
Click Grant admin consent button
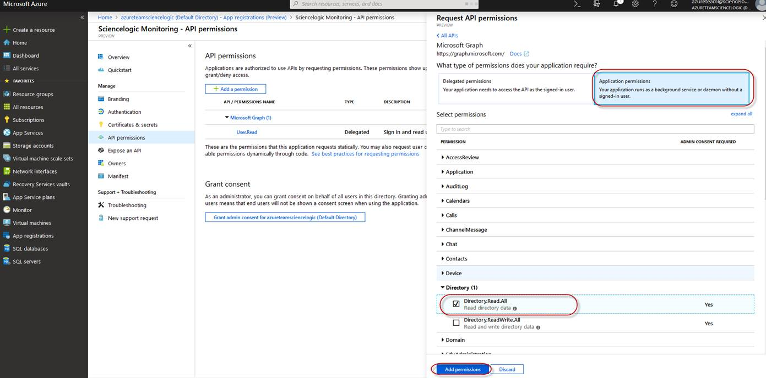click(285, 217)
